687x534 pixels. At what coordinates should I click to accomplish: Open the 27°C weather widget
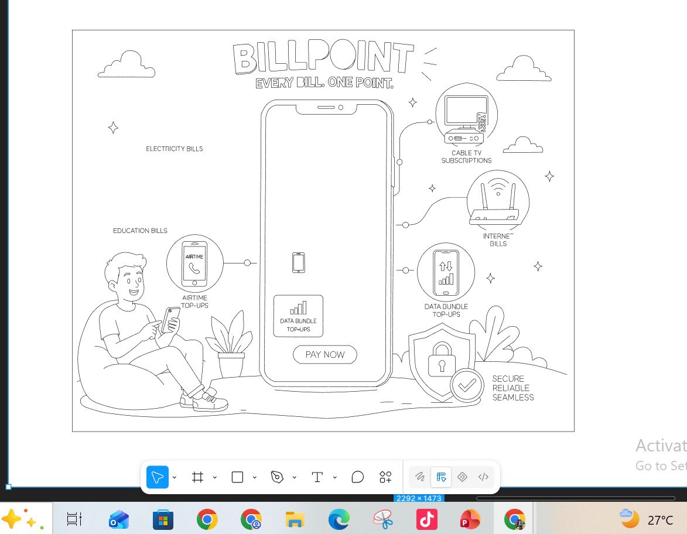point(647,519)
